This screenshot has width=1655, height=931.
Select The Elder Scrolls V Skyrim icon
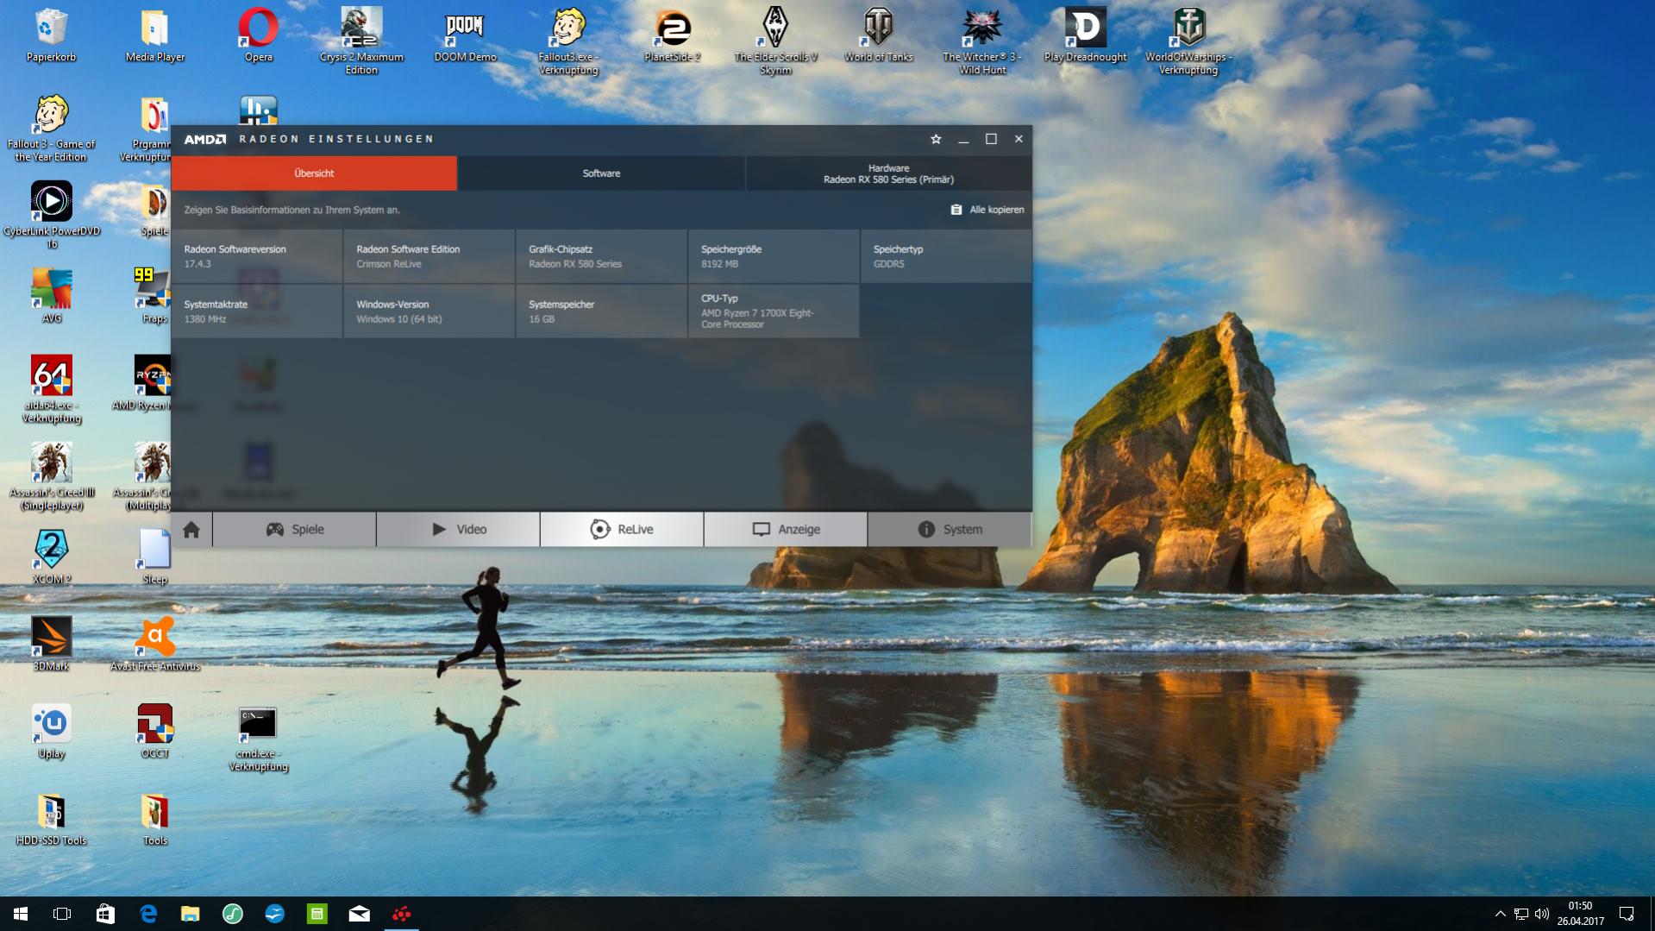click(775, 41)
